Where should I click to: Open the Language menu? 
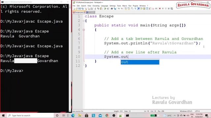[x=105, y=6]
